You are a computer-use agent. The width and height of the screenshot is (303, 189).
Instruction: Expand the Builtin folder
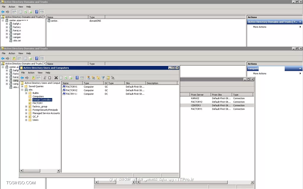point(26,93)
